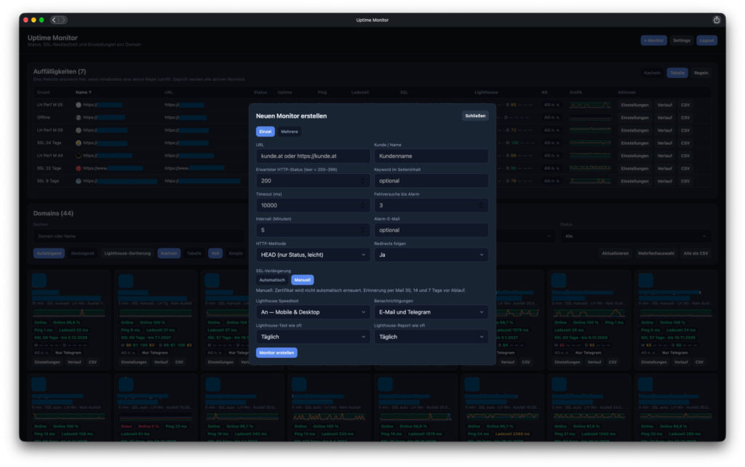
Task: Go back with the title bar back arrow
Action: click(x=54, y=20)
